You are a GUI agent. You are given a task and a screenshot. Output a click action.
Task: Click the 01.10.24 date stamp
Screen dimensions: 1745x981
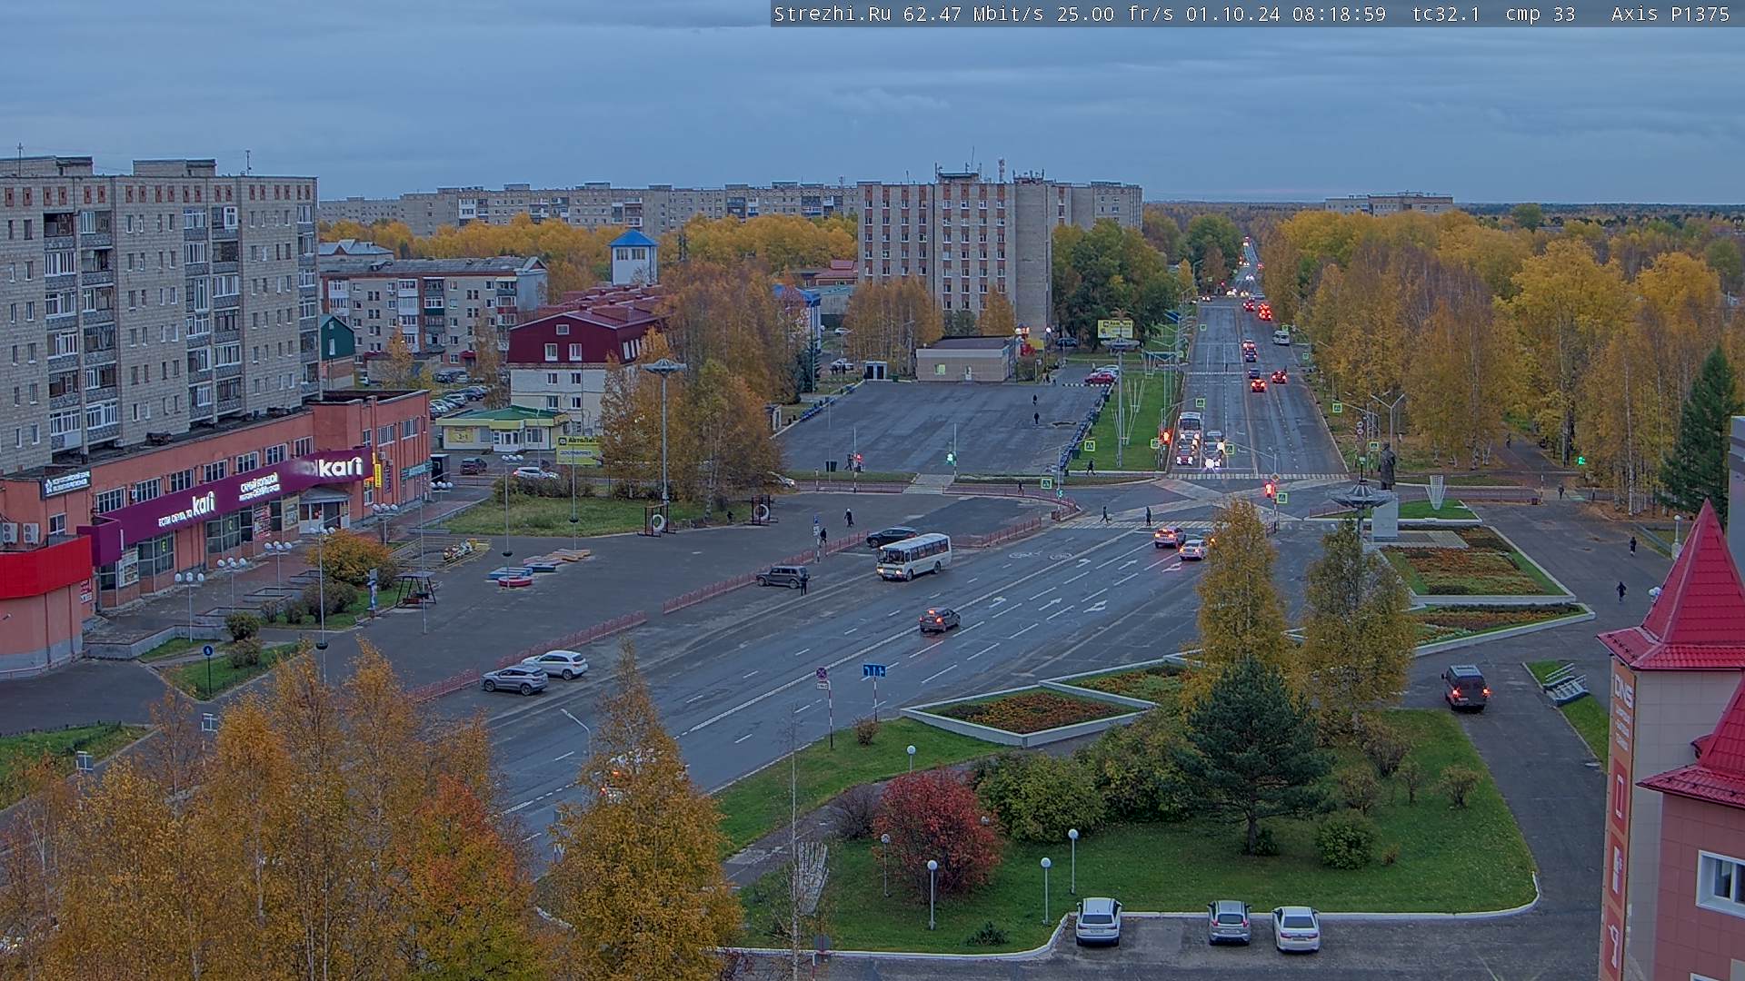coord(1233,14)
